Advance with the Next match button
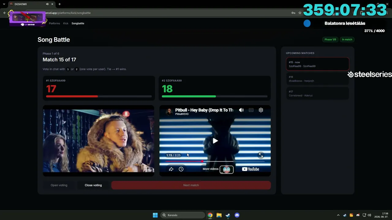 (x=191, y=185)
